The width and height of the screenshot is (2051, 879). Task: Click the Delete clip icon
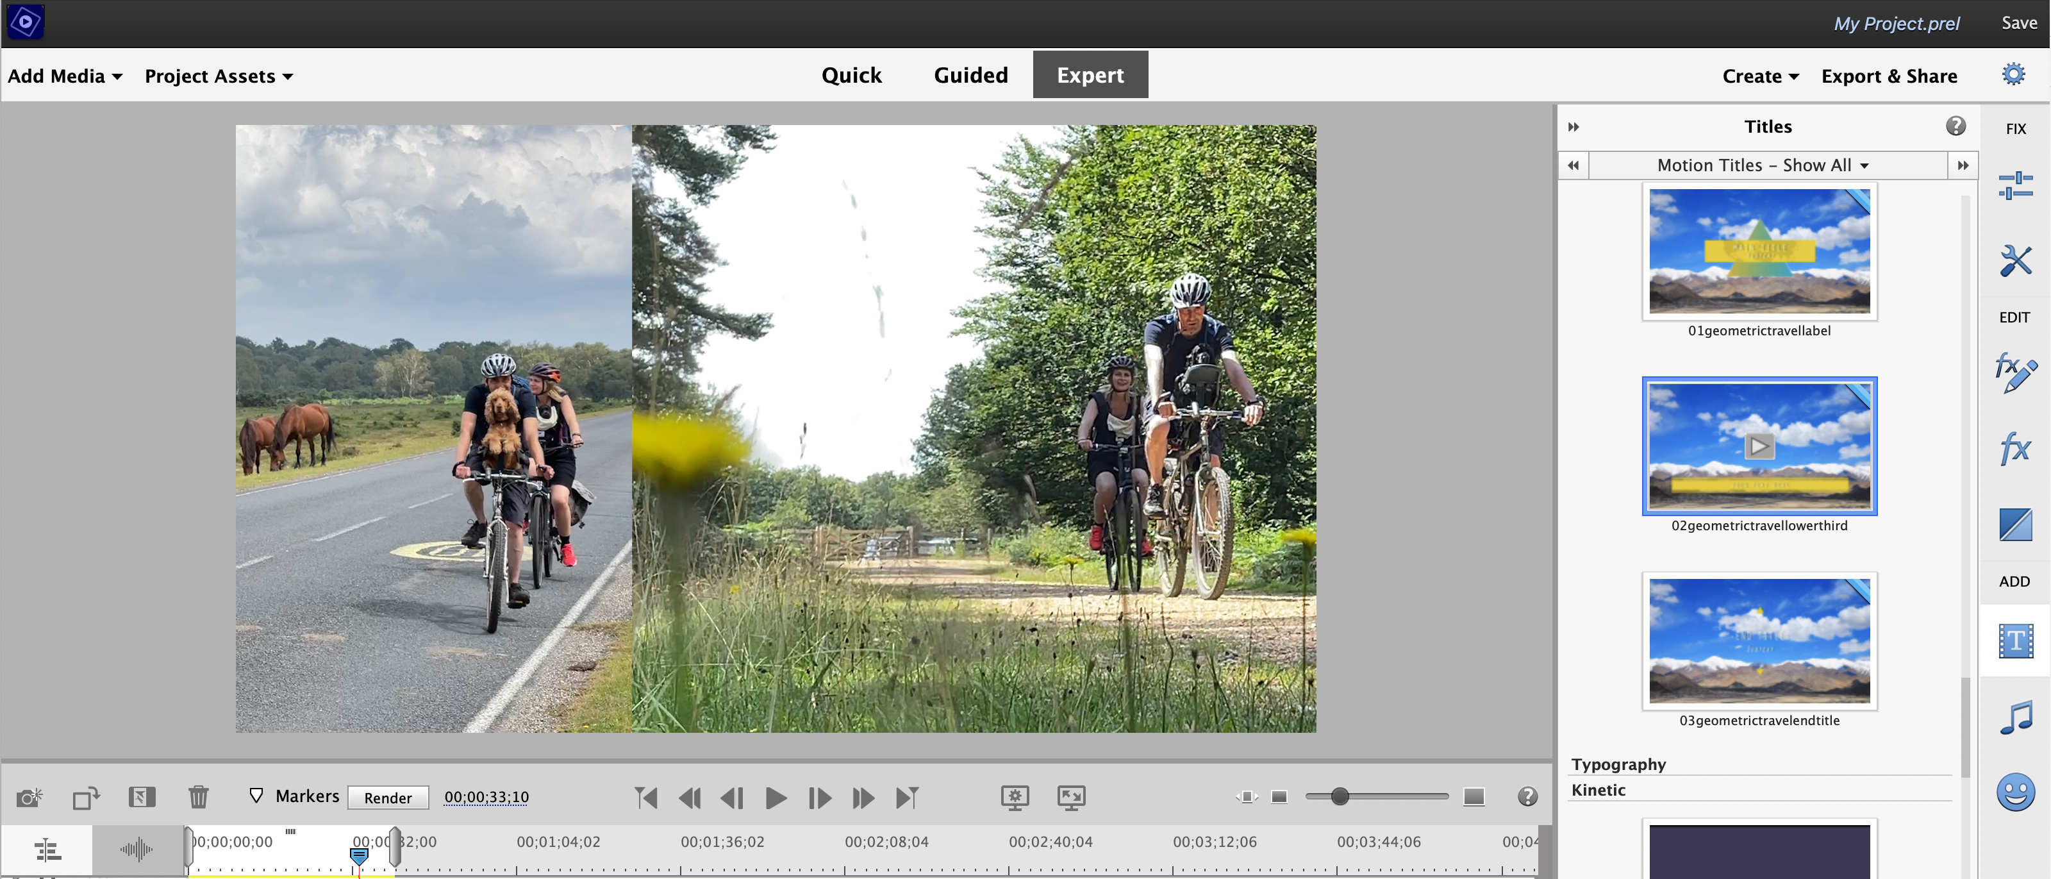click(x=197, y=795)
